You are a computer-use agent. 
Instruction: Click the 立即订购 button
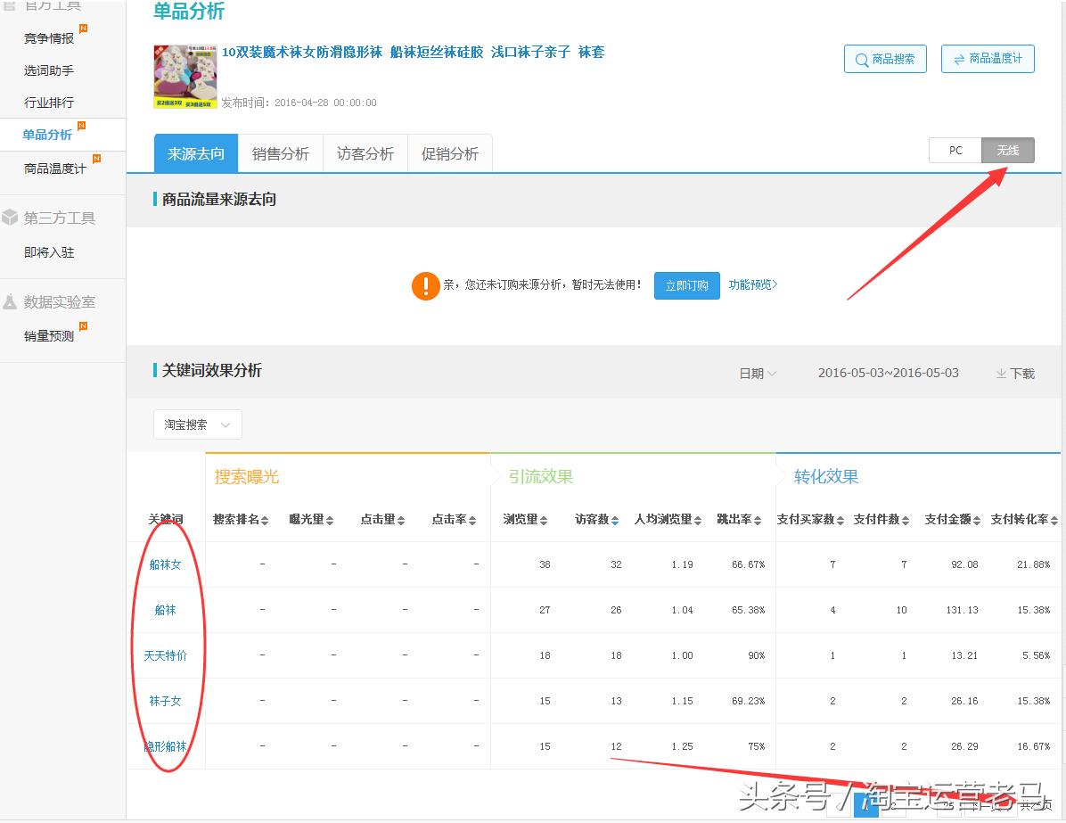pyautogui.click(x=686, y=285)
